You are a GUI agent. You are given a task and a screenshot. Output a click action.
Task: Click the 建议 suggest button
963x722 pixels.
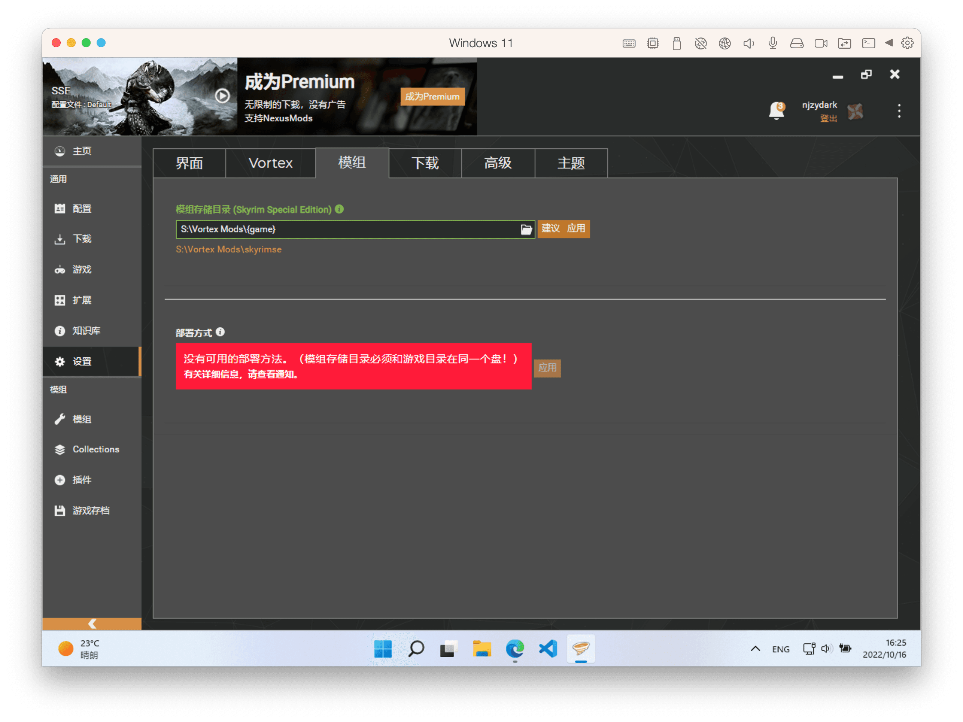pyautogui.click(x=550, y=228)
